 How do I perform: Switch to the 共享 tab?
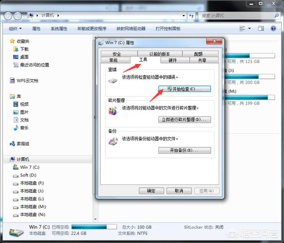tap(204, 60)
